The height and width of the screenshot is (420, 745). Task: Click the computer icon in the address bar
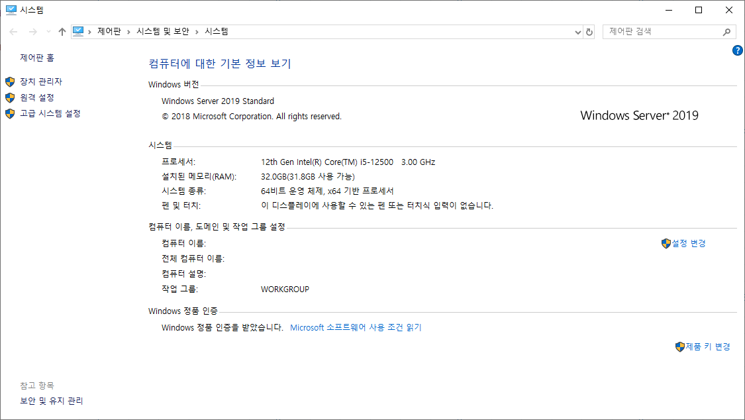79,31
